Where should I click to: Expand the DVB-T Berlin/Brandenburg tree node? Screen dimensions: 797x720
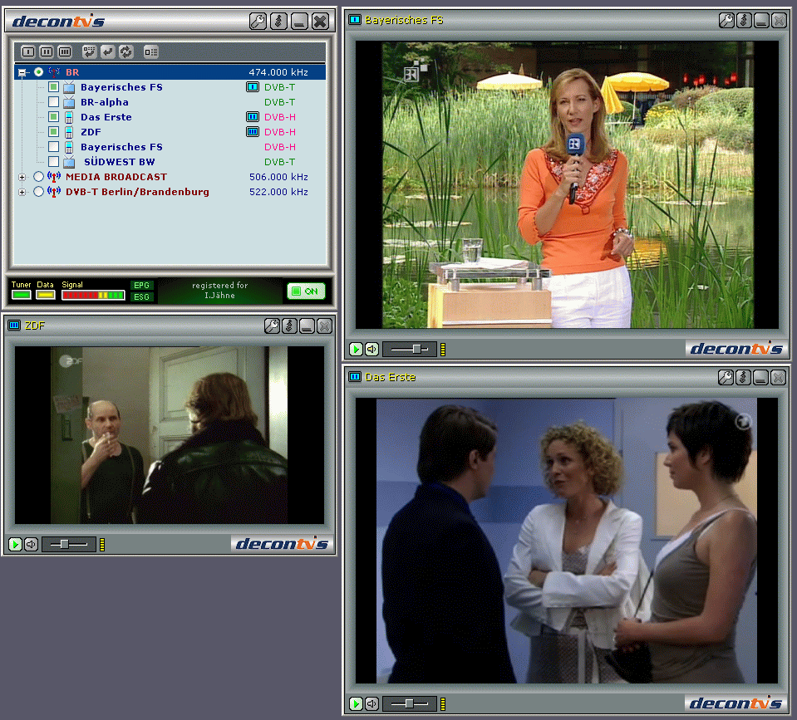click(22, 193)
